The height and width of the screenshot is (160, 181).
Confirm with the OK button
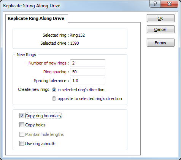160,18
